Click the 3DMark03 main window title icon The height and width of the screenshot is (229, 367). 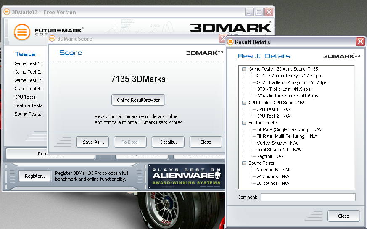point(7,12)
